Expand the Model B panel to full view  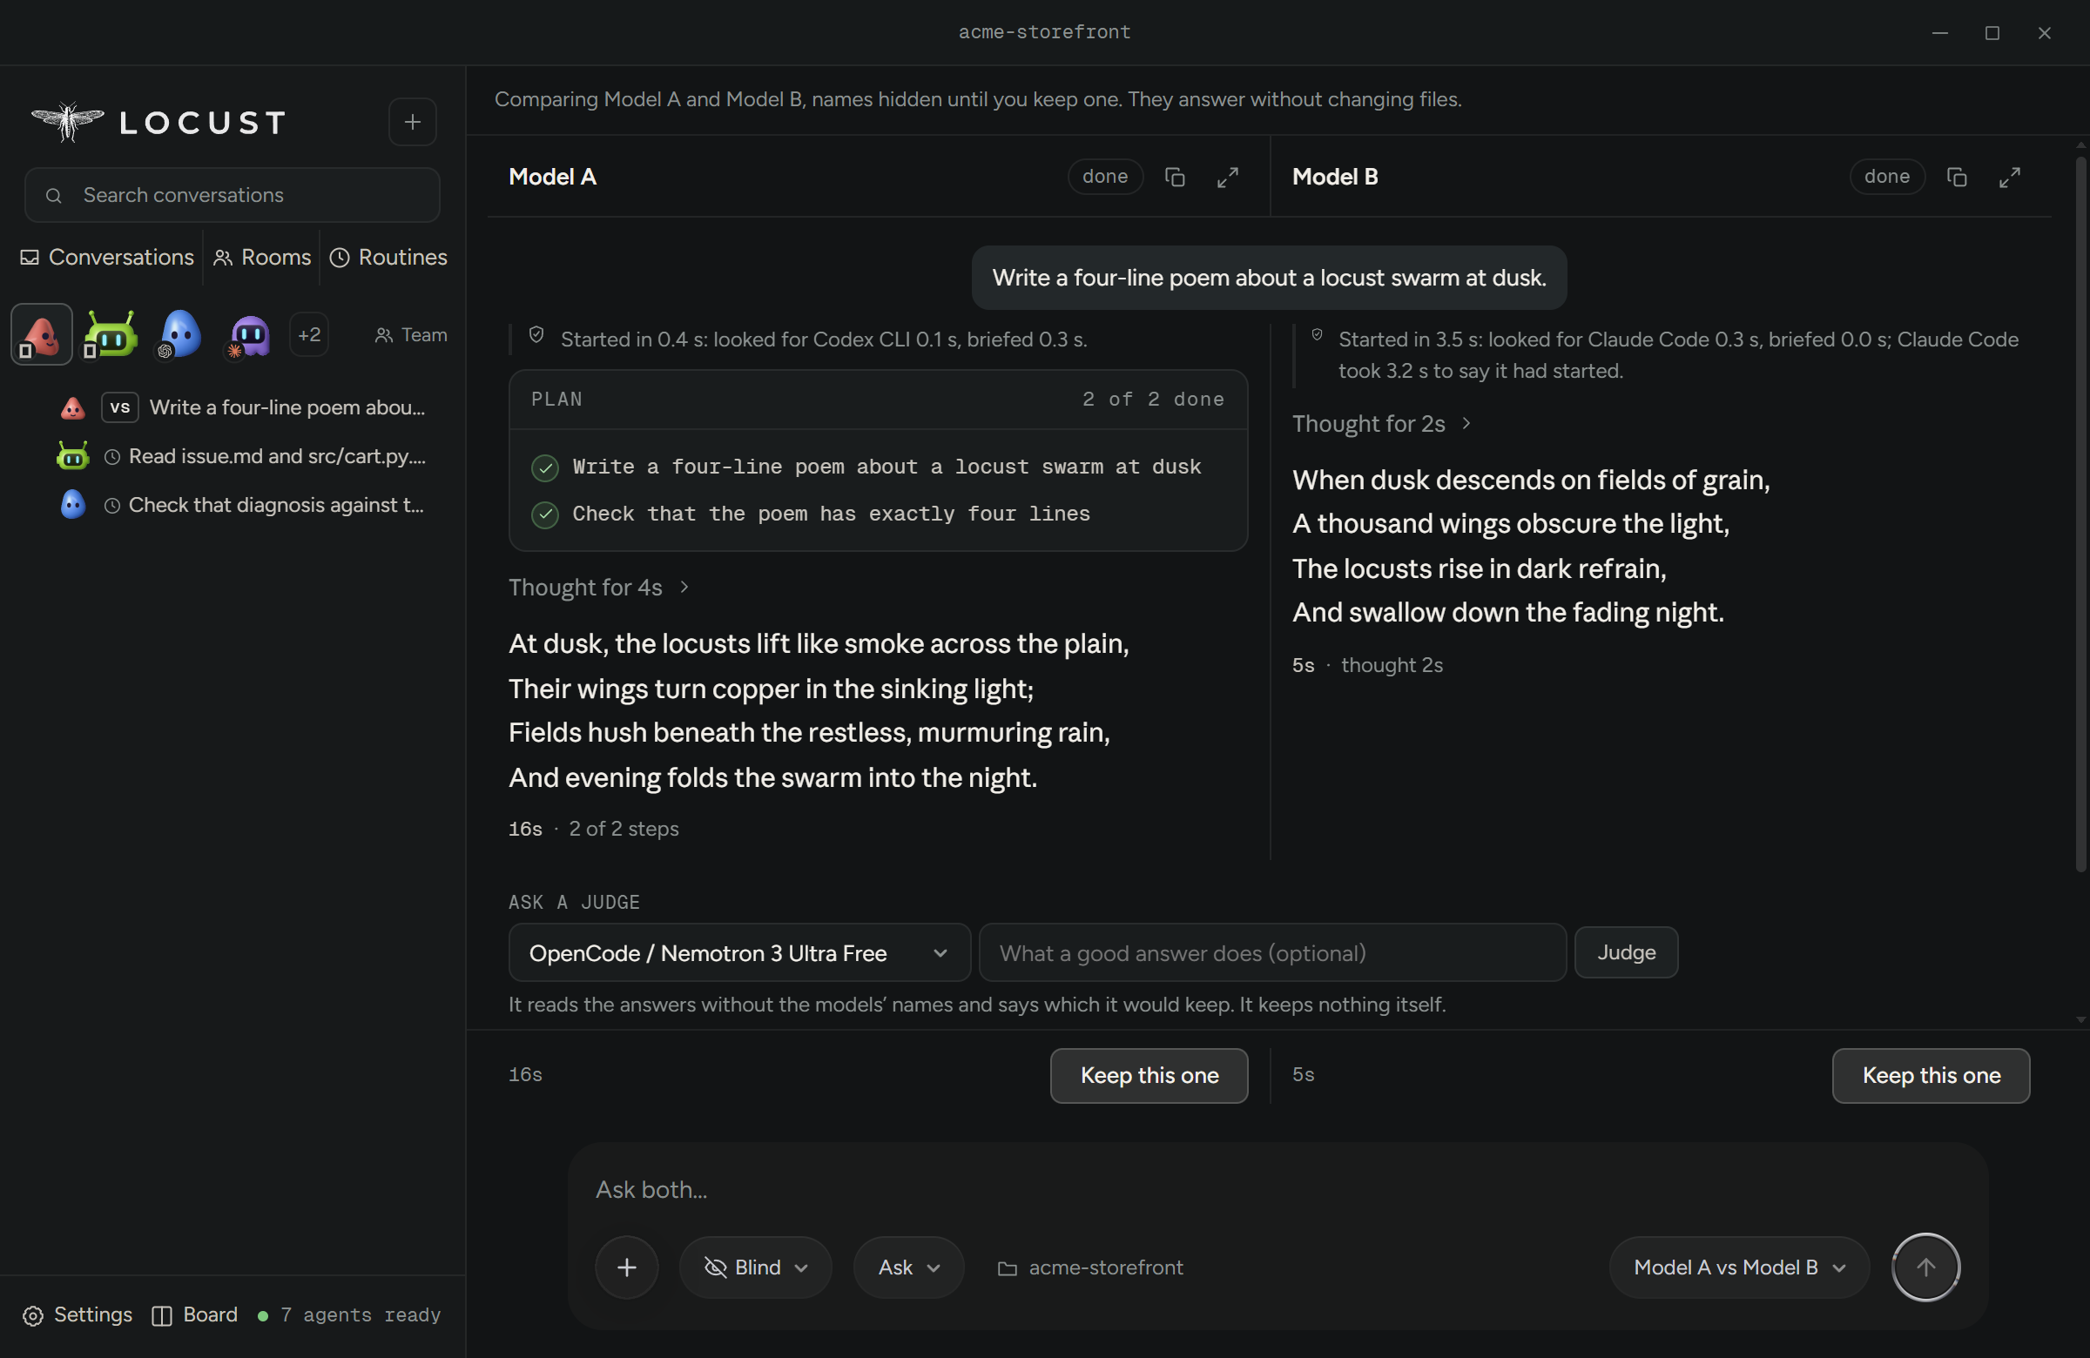2009,178
